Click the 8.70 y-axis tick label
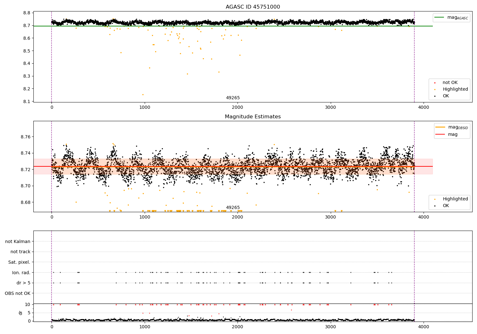 (25, 186)
